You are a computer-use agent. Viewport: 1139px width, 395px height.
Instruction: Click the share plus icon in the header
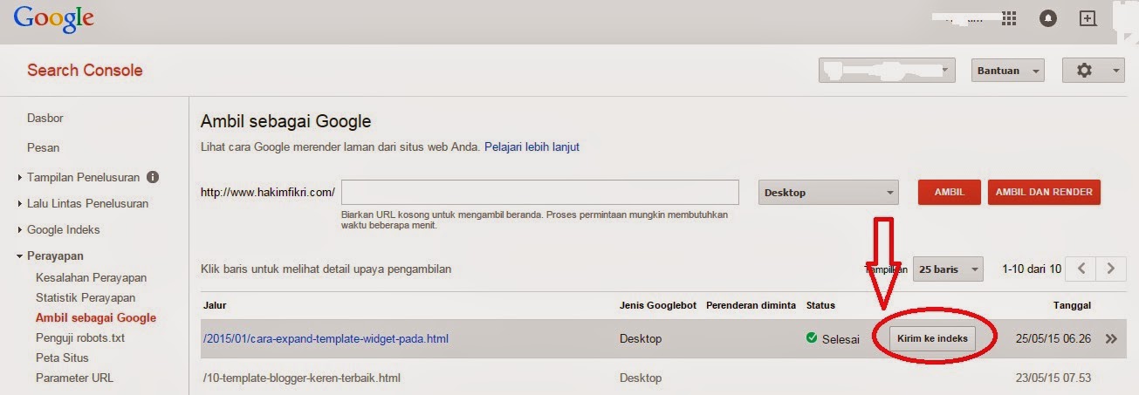[1088, 18]
